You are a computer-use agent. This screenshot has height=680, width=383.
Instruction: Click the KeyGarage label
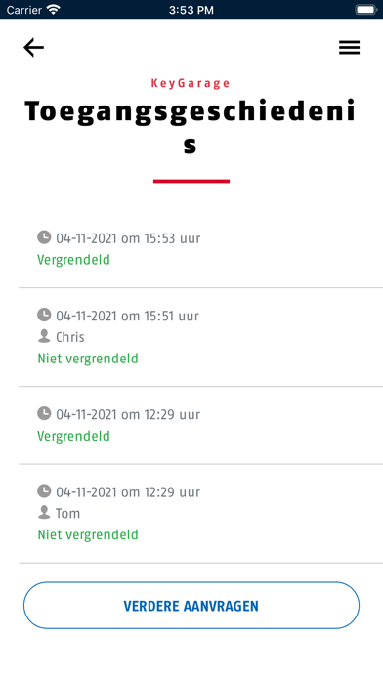coord(191,83)
